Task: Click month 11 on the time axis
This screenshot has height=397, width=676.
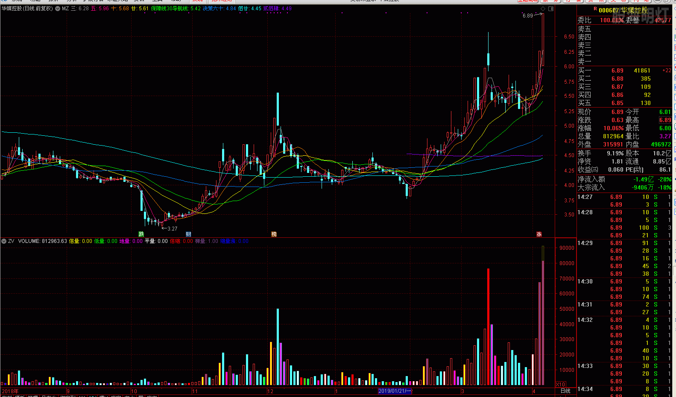Action: 195,391
